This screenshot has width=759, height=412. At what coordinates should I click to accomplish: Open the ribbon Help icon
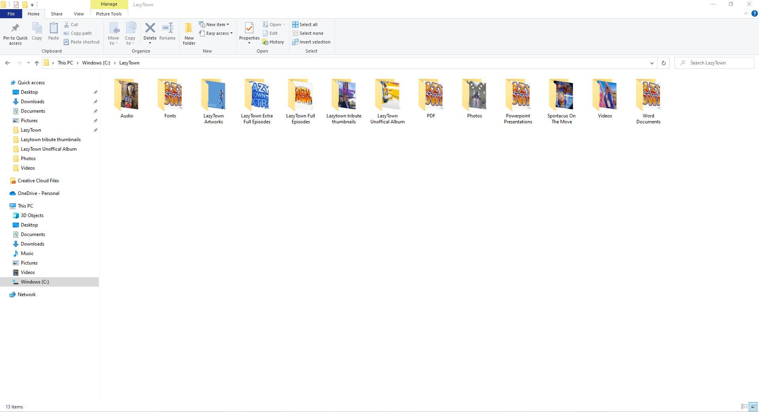click(754, 14)
